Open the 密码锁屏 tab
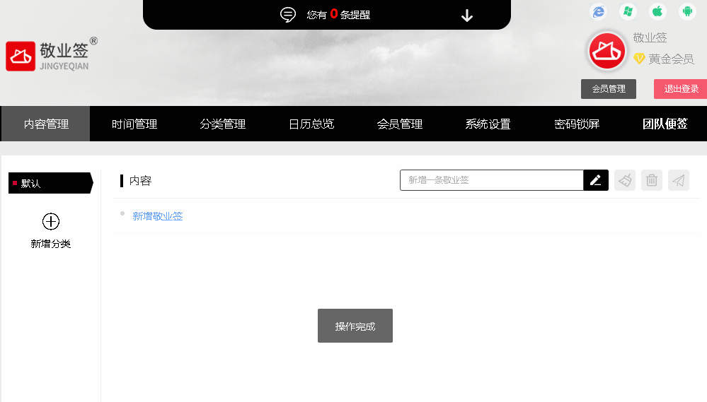The image size is (707, 402). tap(576, 124)
